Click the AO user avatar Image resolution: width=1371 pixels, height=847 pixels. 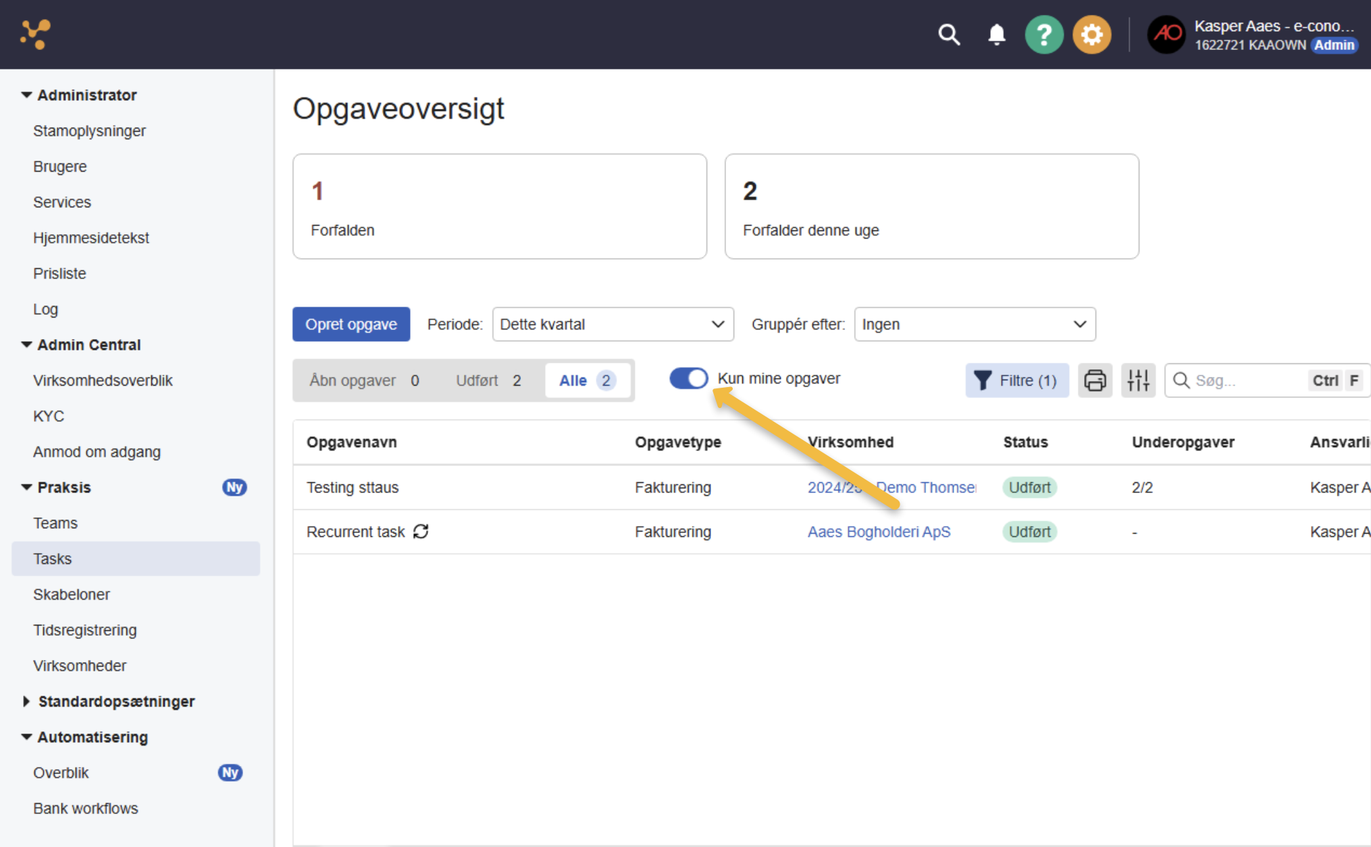pos(1166,34)
